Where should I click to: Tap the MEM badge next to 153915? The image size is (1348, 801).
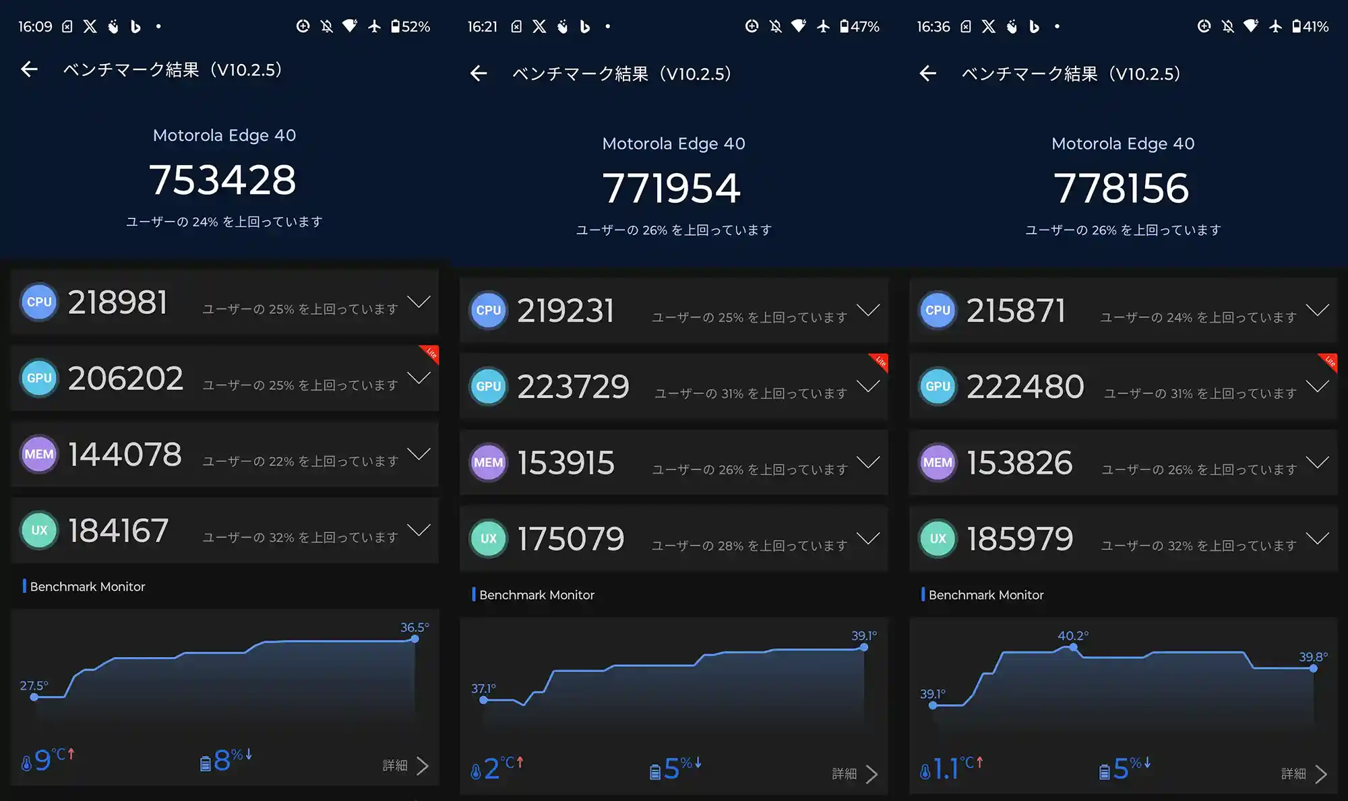click(x=489, y=462)
